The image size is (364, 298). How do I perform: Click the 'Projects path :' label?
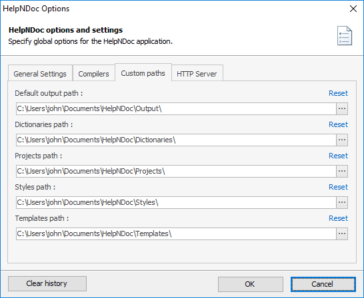[39, 156]
